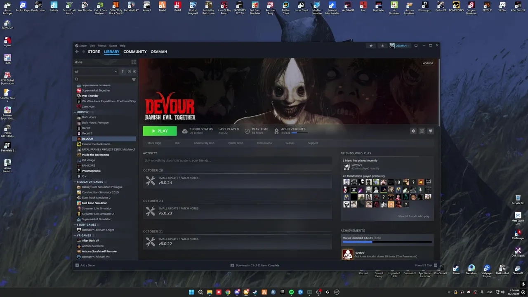Screen dimensions: 528x297
Task: Open the Points Shop link
Action: tap(236, 143)
